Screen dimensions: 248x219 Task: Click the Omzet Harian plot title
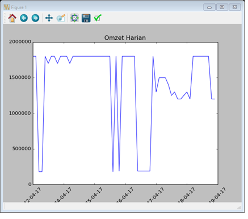tap(125, 38)
